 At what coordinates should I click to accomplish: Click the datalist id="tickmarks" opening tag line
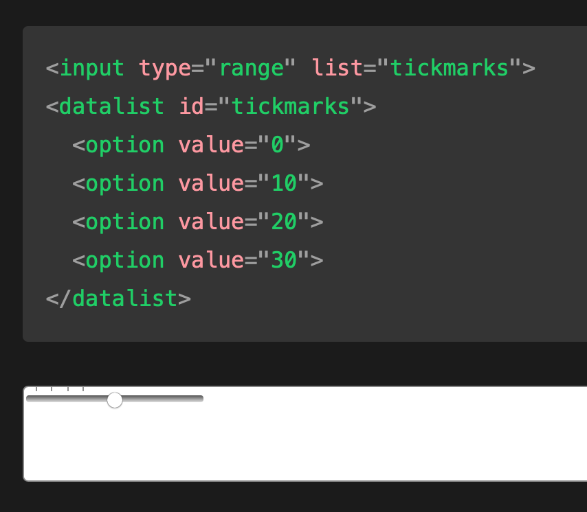[211, 106]
